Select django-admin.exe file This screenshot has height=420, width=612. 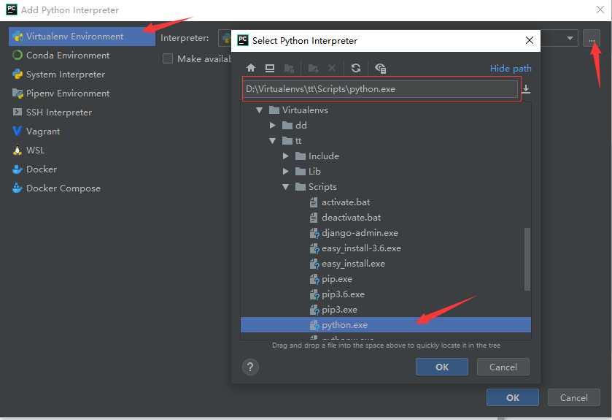pyautogui.click(x=360, y=233)
